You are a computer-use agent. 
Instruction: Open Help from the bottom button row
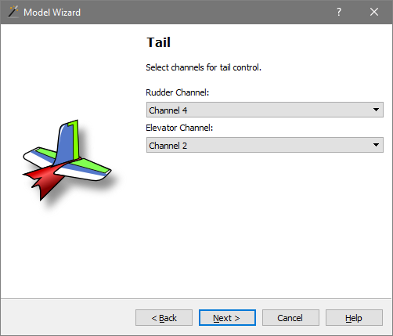pyautogui.click(x=354, y=318)
